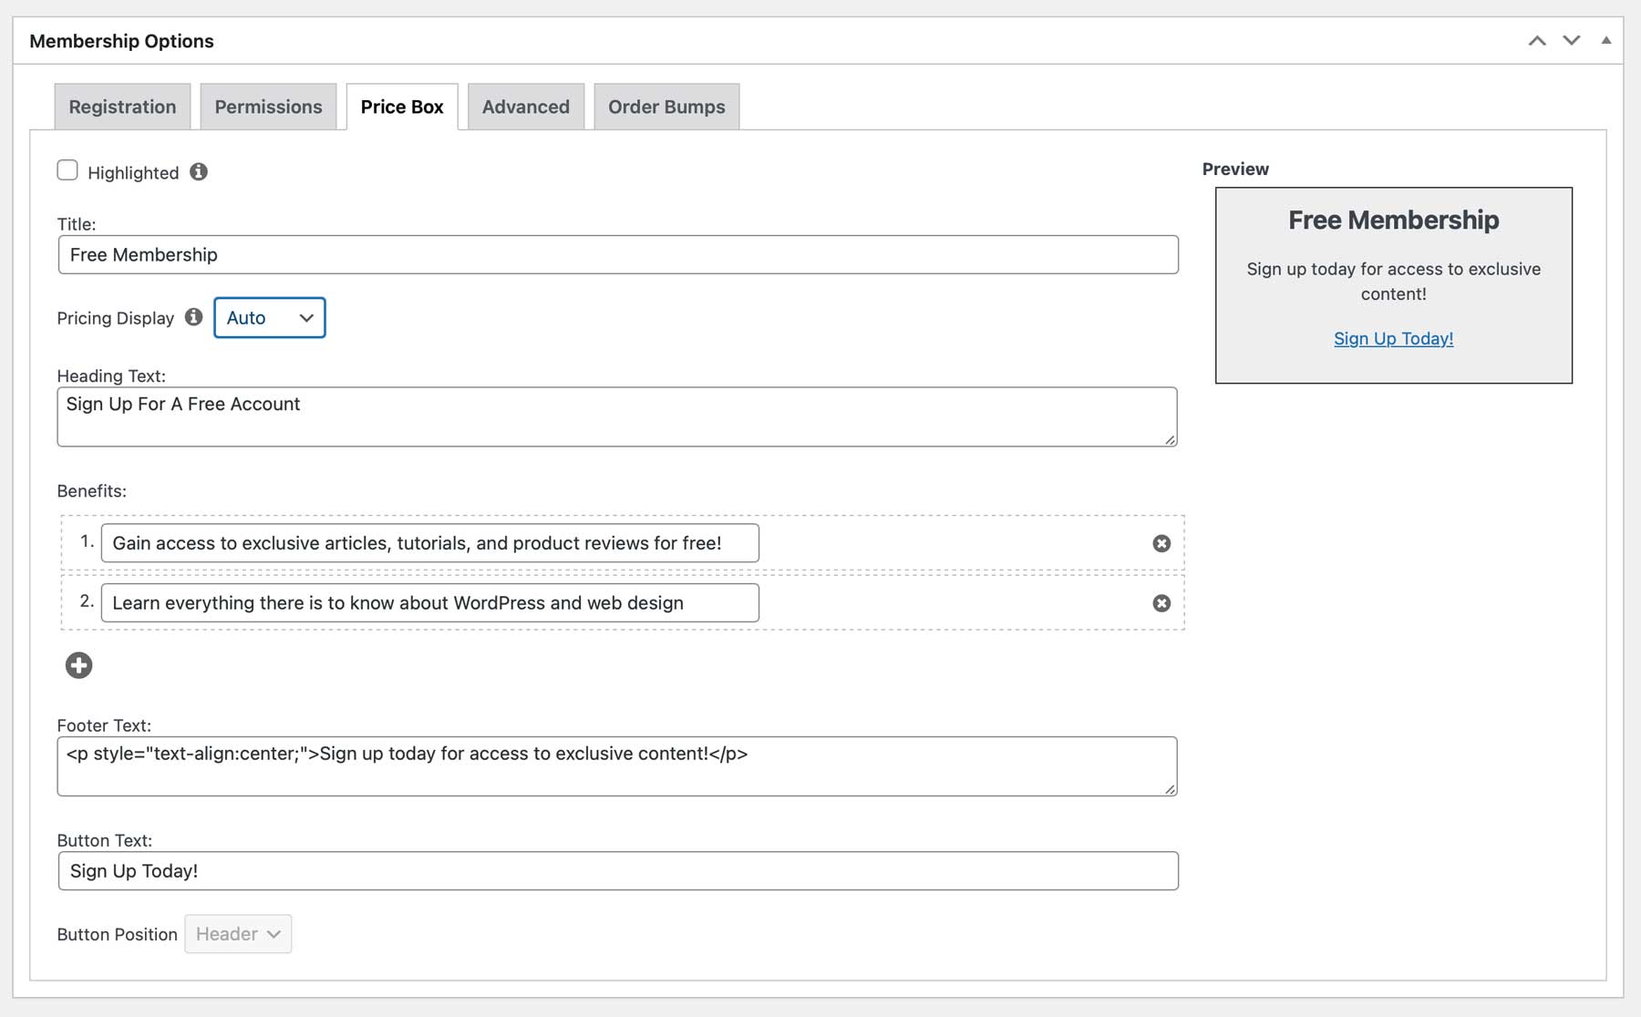Image resolution: width=1641 pixels, height=1017 pixels.
Task: Open the Button Position dropdown
Action: (238, 934)
